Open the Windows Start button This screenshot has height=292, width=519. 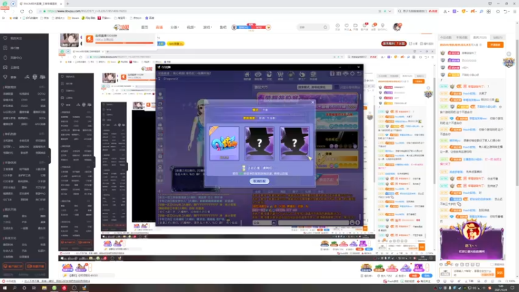point(5,288)
